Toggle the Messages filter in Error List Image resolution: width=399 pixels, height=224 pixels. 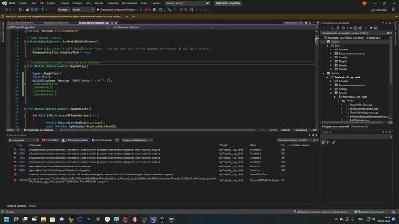click(x=102, y=140)
